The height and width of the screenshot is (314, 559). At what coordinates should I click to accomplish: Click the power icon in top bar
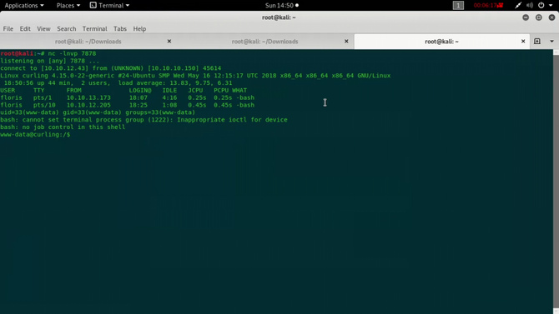(x=541, y=5)
